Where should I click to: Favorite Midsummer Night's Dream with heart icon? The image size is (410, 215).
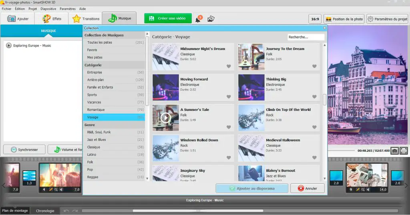click(229, 66)
